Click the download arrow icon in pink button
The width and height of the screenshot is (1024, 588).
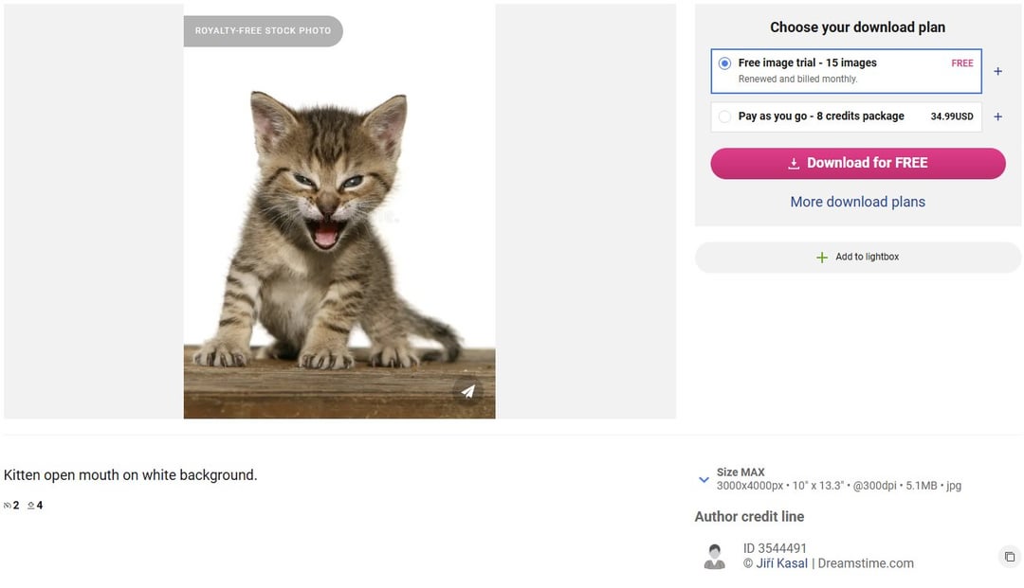coord(794,163)
